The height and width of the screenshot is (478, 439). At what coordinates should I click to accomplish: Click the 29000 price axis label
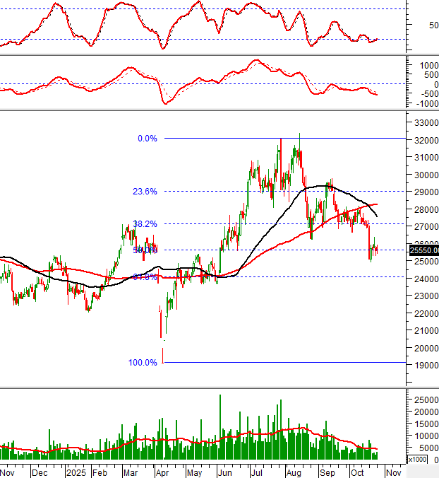click(x=424, y=192)
